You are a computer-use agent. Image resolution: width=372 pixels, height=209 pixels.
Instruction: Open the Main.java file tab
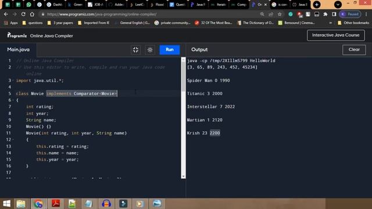click(18, 49)
